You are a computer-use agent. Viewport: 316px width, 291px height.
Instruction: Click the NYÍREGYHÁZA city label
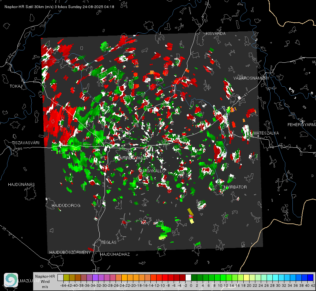(x=134, y=158)
